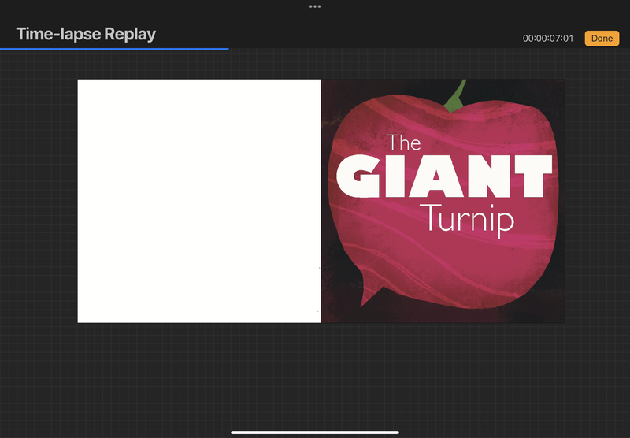Open the three-dot multitasking menu
630x438 pixels.
315,6
